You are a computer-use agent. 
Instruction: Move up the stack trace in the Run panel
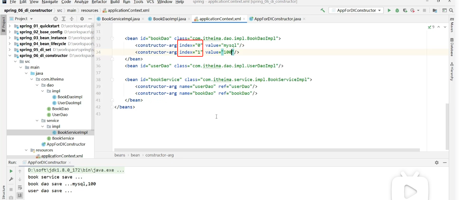(x=20, y=171)
